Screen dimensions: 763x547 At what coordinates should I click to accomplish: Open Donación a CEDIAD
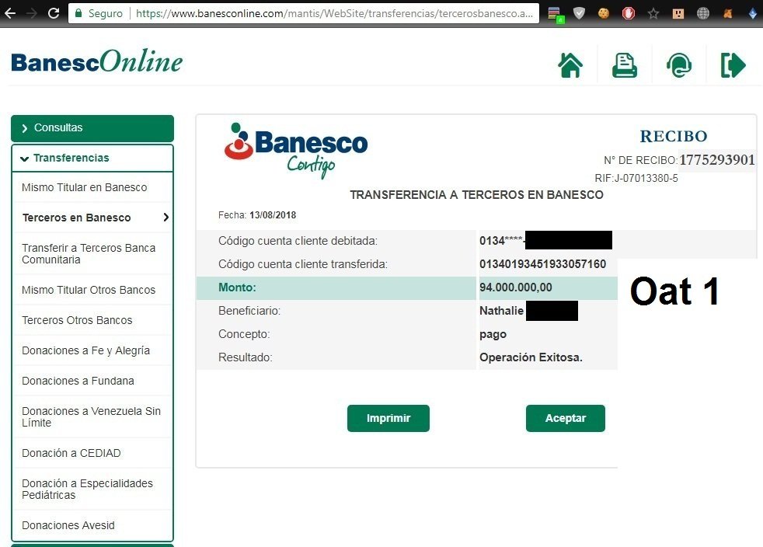(71, 453)
